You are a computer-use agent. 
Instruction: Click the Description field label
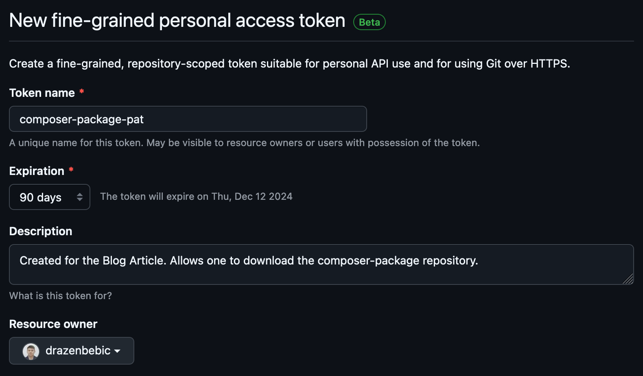click(41, 231)
